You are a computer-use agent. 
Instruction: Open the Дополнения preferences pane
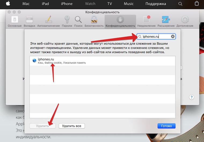pos(185,21)
